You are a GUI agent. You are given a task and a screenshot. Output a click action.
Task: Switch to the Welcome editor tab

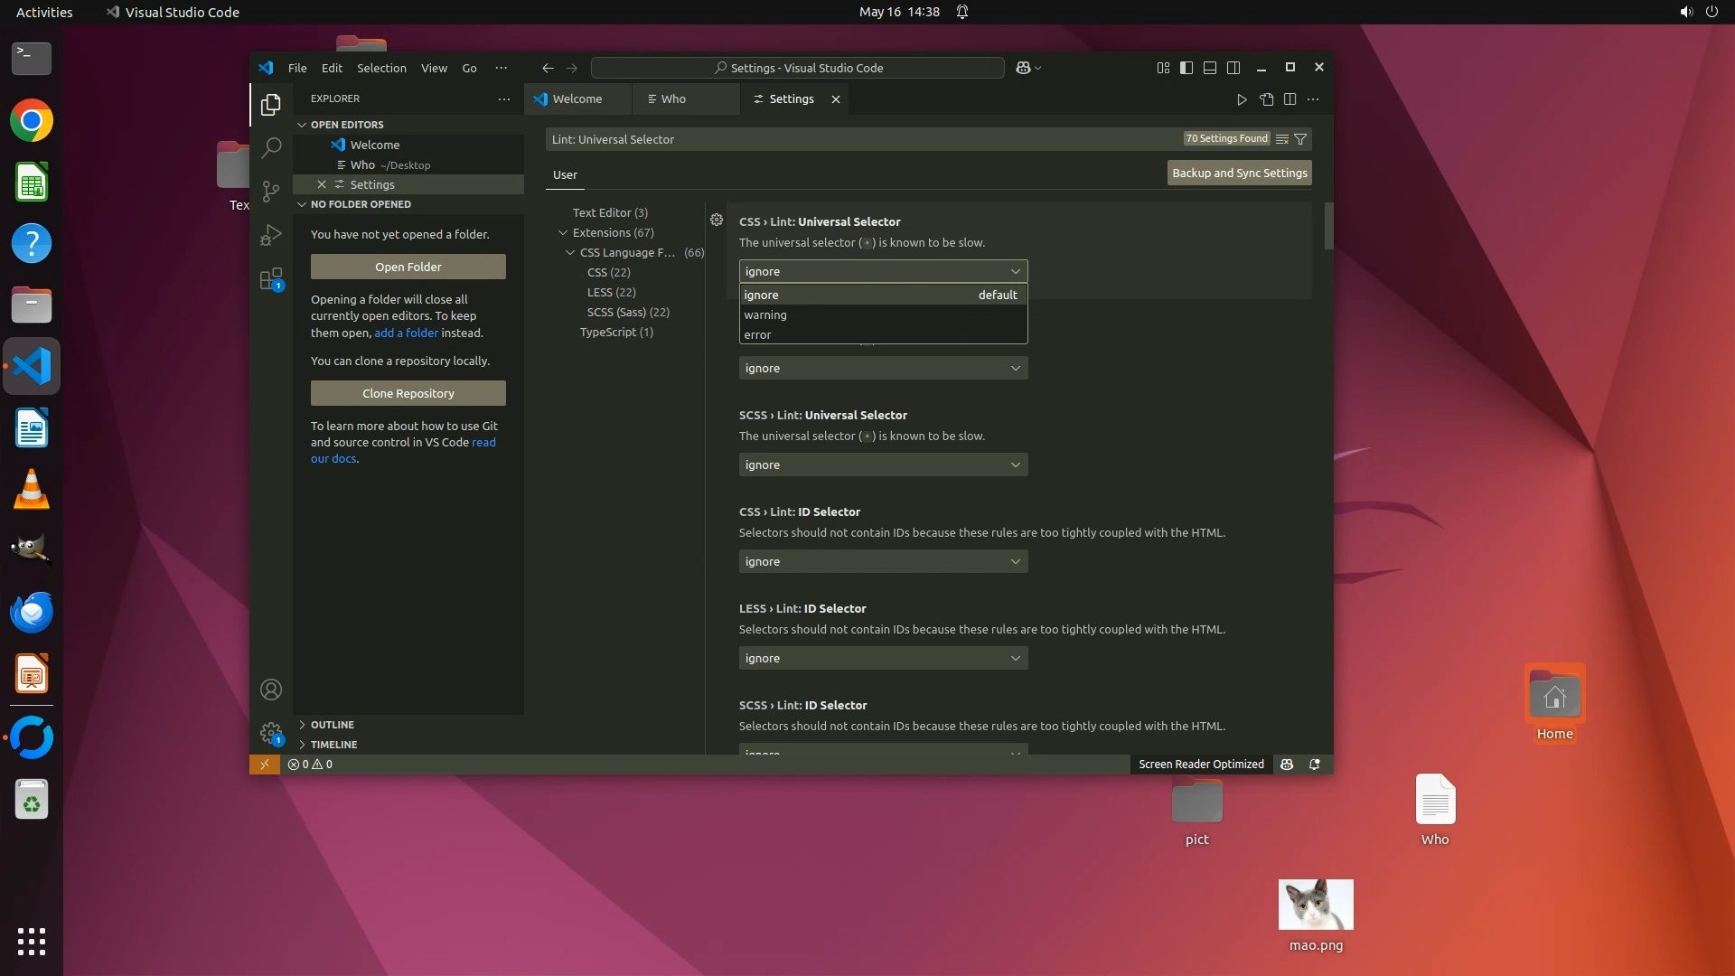[x=577, y=99]
